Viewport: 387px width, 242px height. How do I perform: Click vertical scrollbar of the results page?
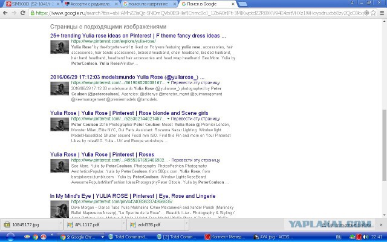384,146
